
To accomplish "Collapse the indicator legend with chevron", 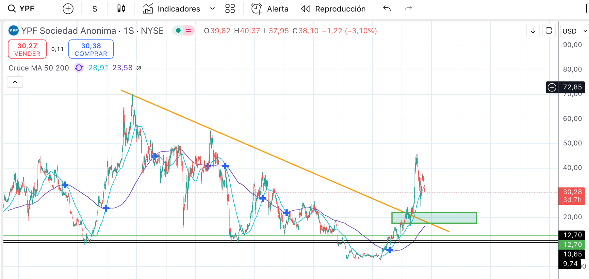I will [x=15, y=82].
